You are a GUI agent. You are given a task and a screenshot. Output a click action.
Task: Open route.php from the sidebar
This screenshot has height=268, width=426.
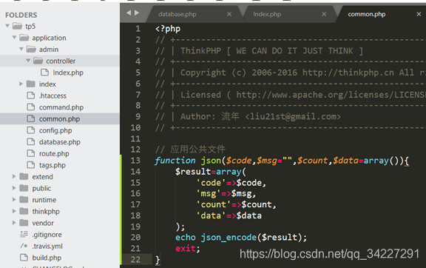pos(54,154)
